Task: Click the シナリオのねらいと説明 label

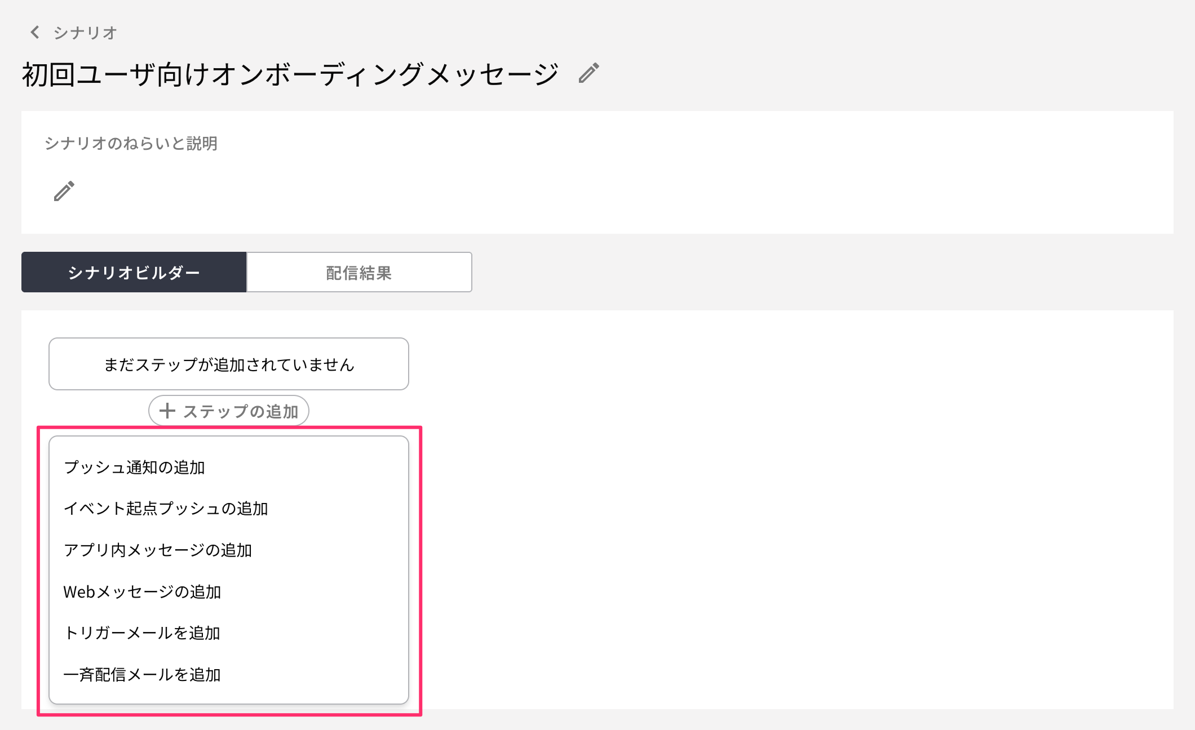Action: (x=131, y=144)
